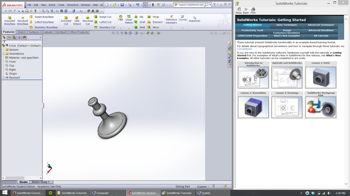The image size is (350, 196).
Task: Open the Custom units dropdown in status bar
Action: (203, 187)
